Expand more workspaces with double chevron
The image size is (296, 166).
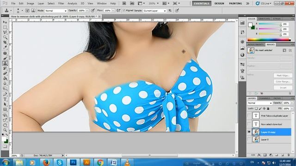pyautogui.click(x=248, y=3)
